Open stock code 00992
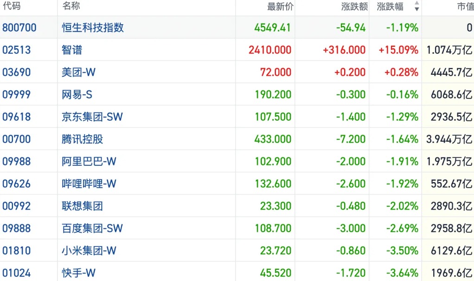Screen dimensions: 474x281 16,206
